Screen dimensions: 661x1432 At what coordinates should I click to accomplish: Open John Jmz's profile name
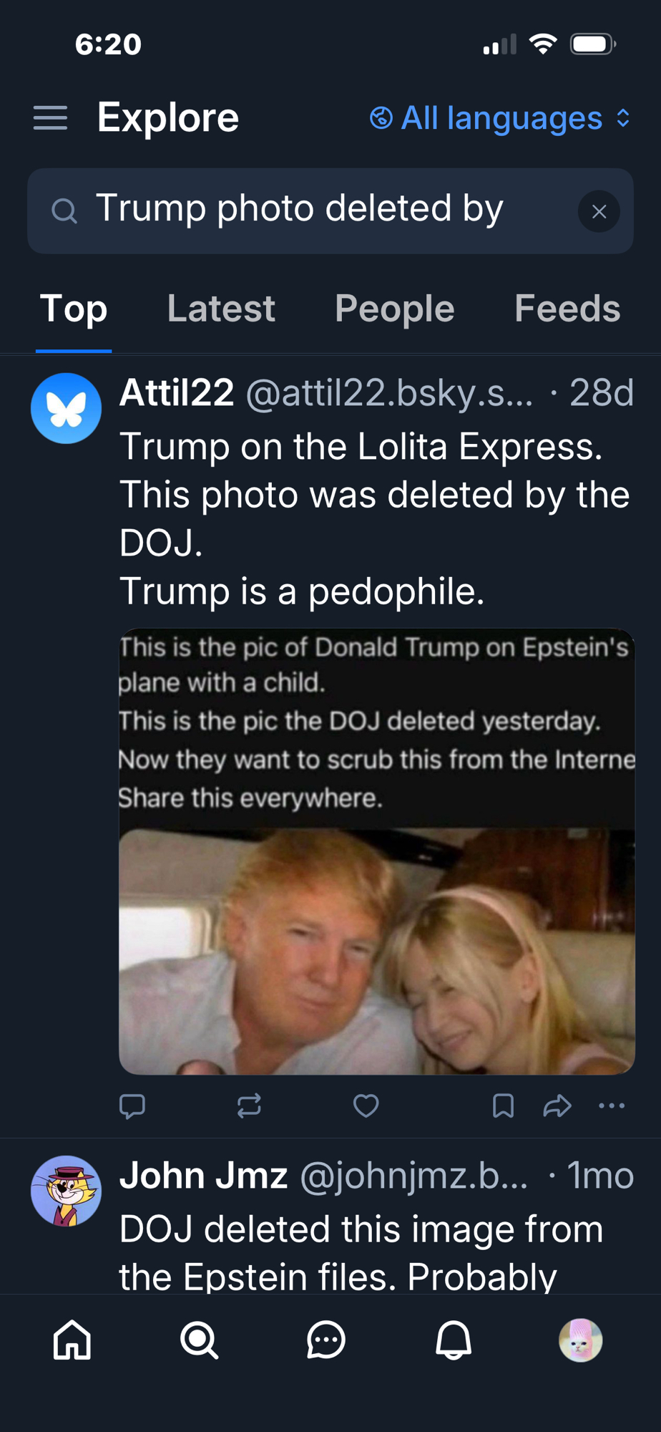[x=203, y=1176]
